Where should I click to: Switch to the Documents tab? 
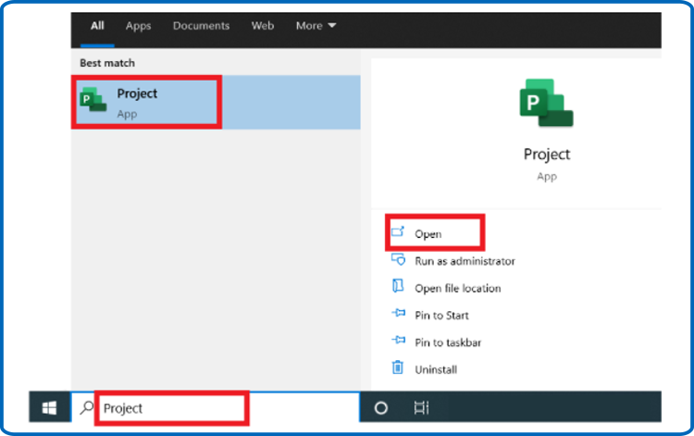(x=201, y=26)
